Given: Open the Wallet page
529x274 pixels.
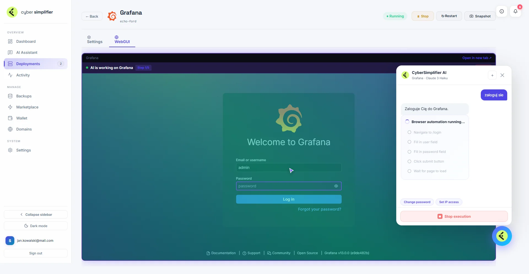Looking at the screenshot, I should point(36,118).
